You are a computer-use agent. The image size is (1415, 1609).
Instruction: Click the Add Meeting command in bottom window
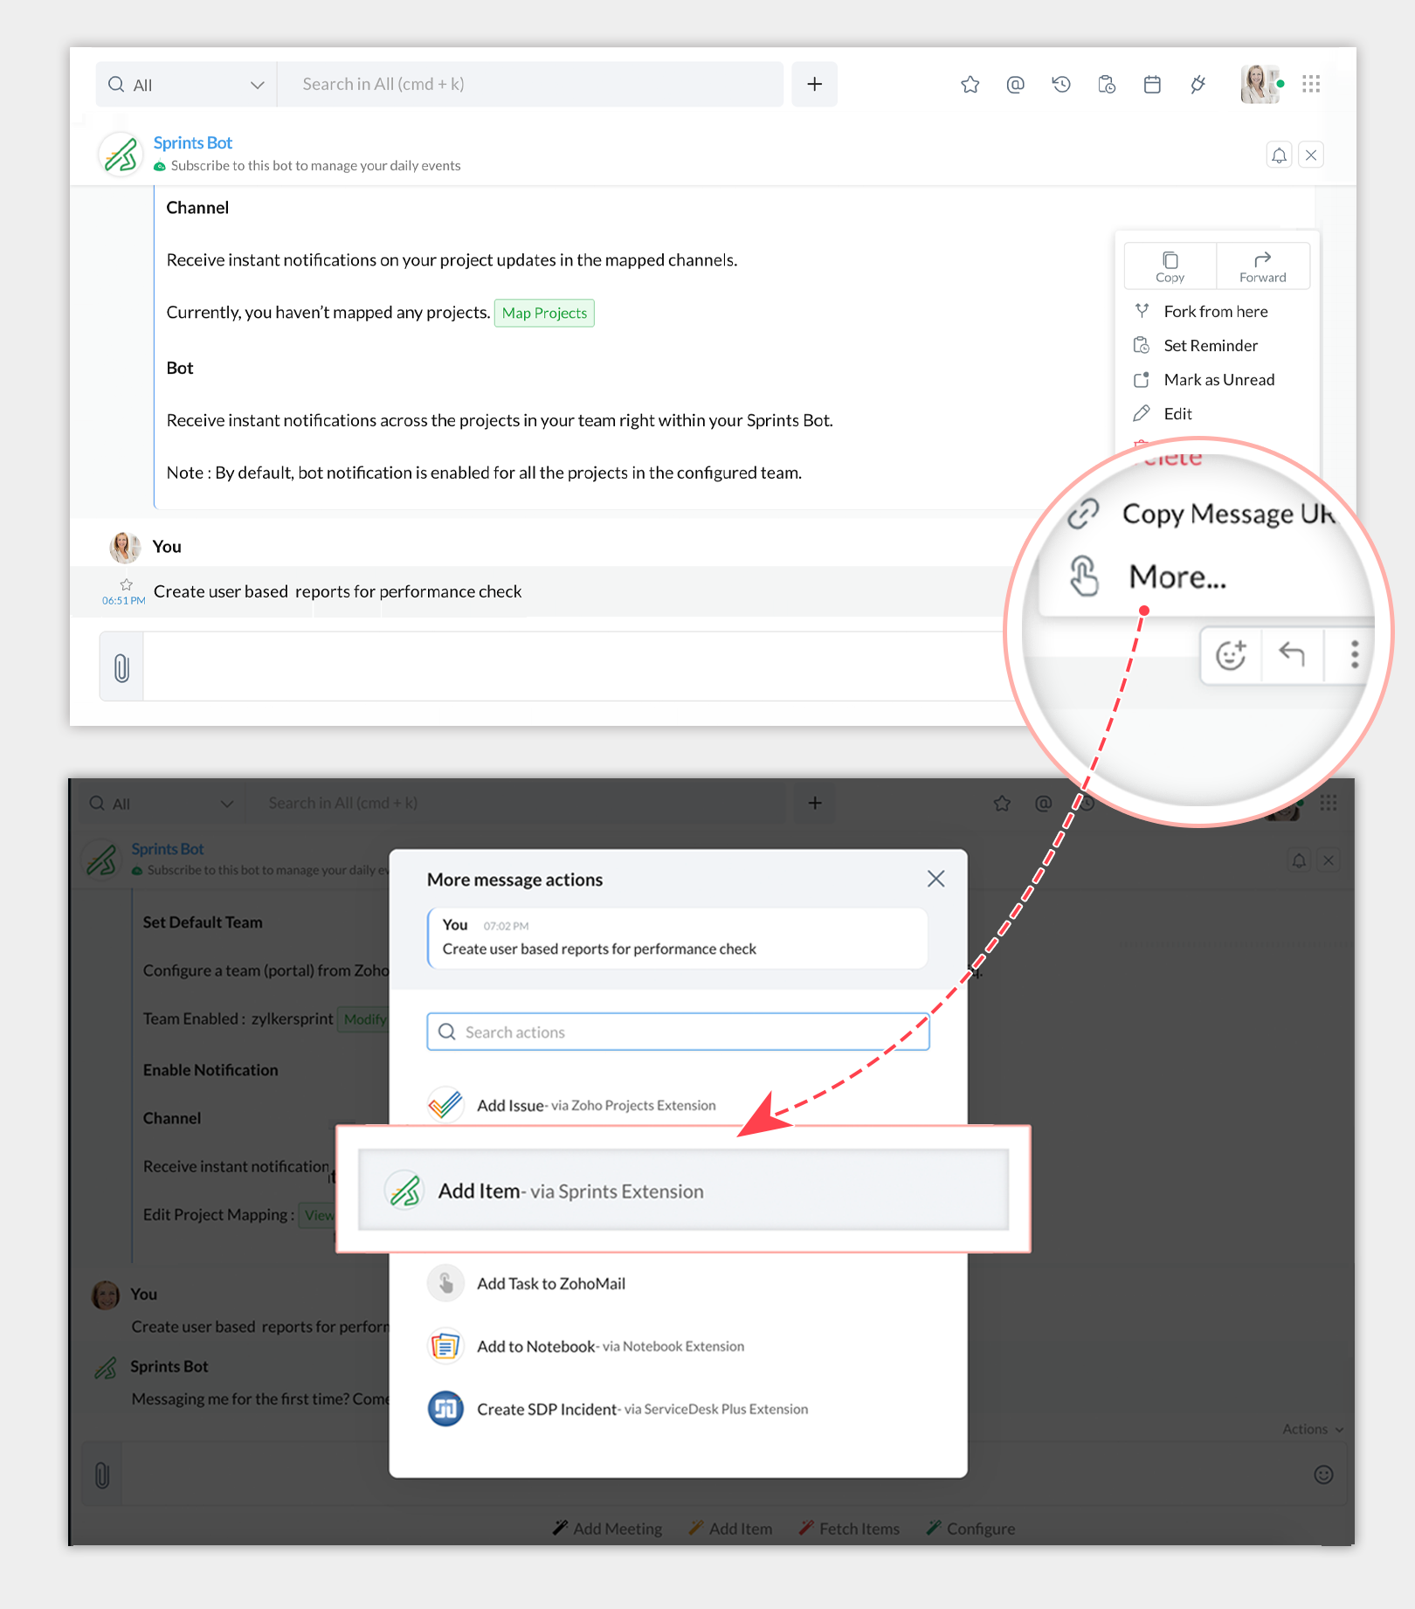pyautogui.click(x=608, y=1529)
